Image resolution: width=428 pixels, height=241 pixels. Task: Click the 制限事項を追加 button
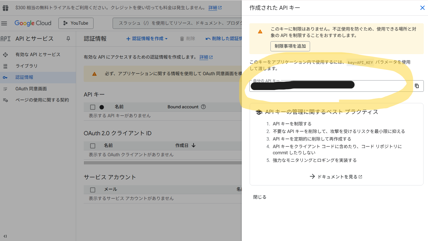(x=290, y=46)
